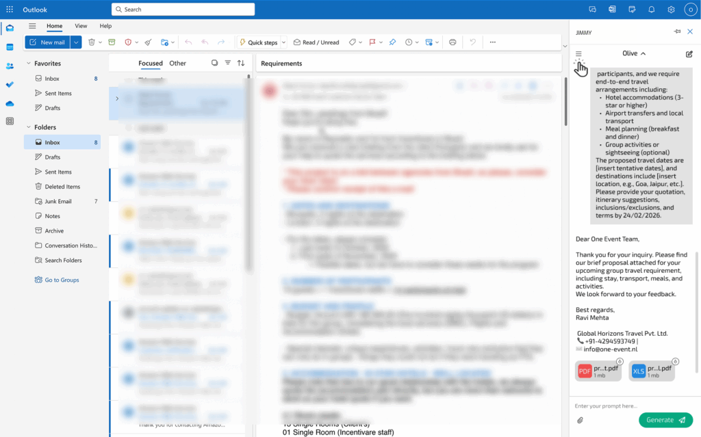Open the Olive dropdown in side panel
The image size is (701, 437).
pos(633,53)
